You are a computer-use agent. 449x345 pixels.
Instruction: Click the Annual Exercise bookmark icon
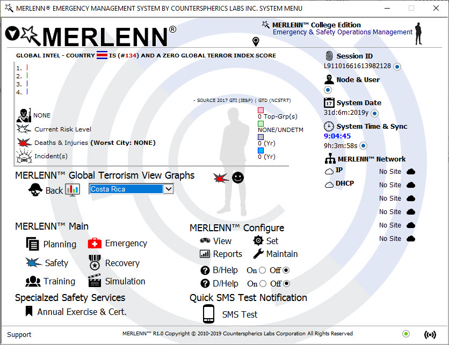29,311
